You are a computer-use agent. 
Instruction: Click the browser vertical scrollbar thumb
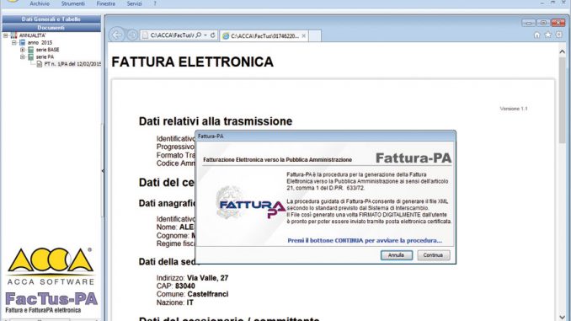pyautogui.click(x=562, y=100)
